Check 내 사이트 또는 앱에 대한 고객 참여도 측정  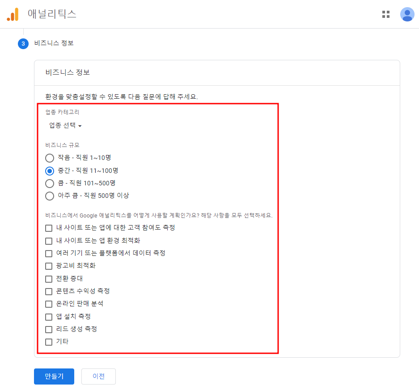(49, 228)
